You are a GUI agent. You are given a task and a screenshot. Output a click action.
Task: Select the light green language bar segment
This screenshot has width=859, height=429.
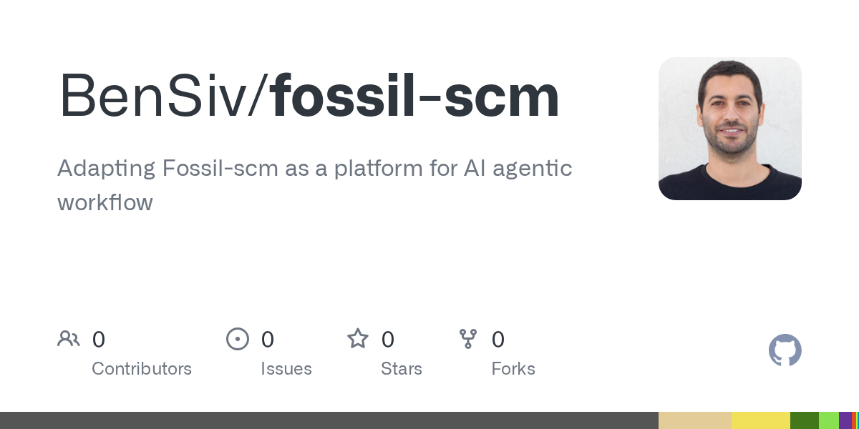tap(828, 420)
